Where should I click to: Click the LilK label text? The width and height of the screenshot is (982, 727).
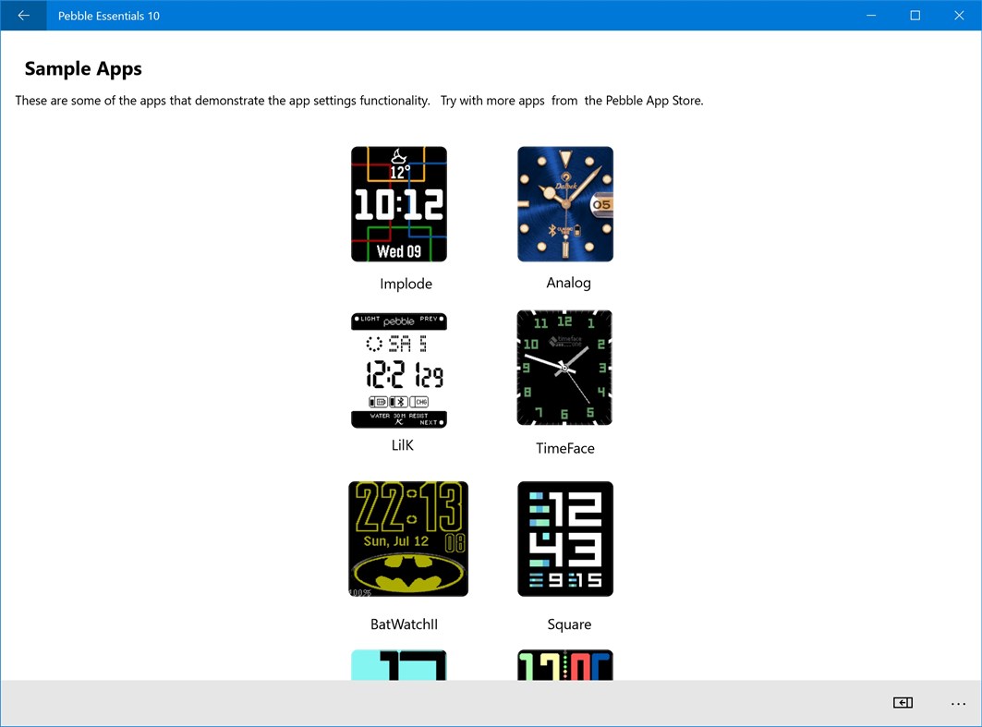pos(402,444)
